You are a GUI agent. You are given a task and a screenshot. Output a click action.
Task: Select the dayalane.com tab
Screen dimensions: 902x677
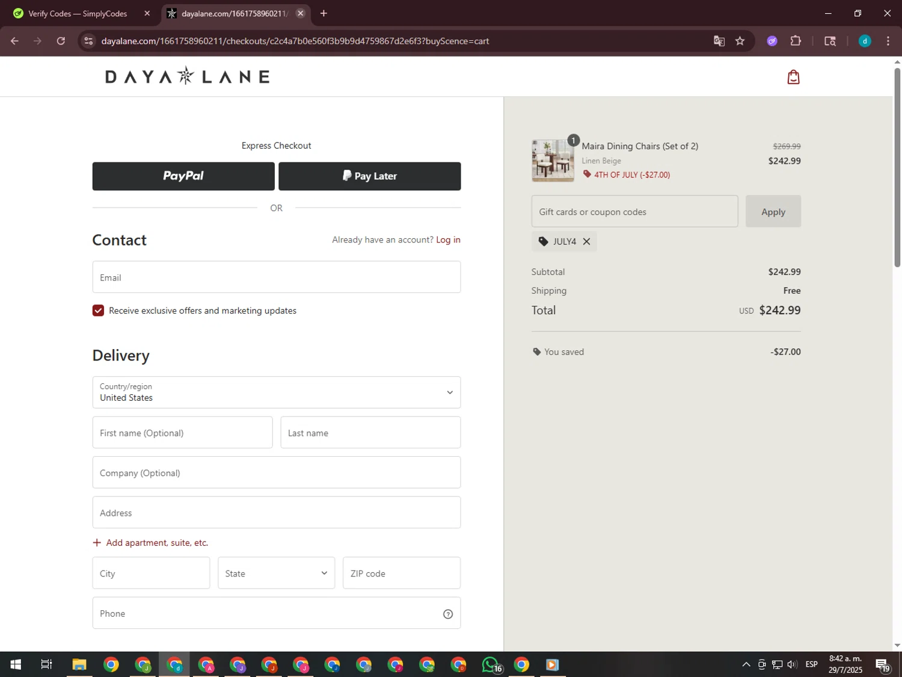(235, 13)
